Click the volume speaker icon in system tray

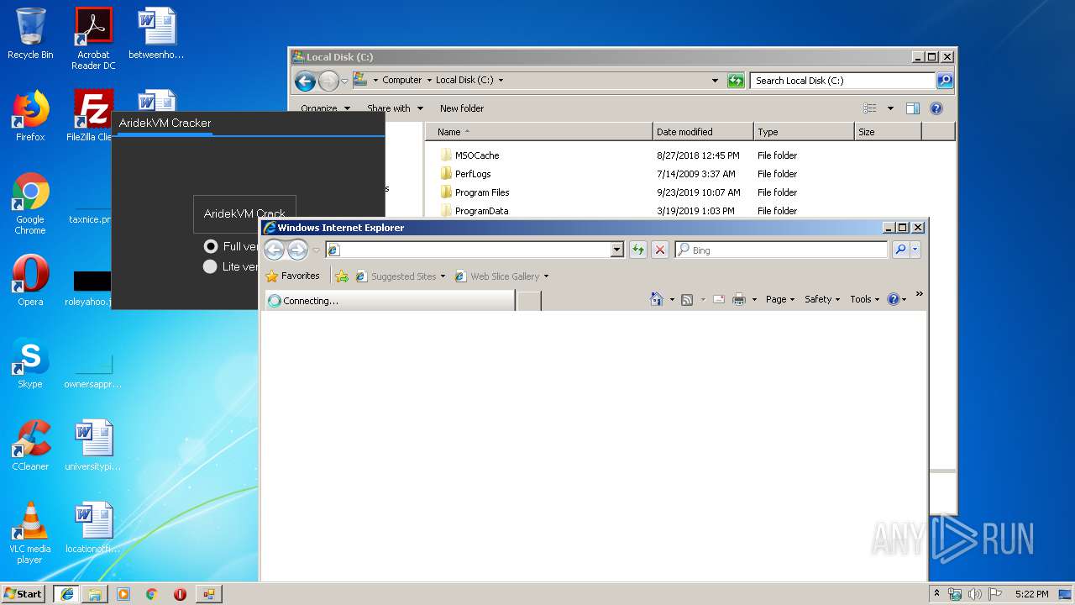[975, 594]
